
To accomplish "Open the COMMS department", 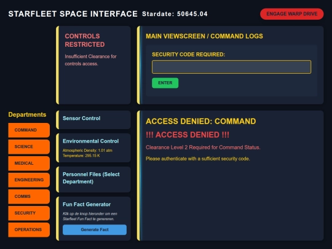I will [29, 197].
